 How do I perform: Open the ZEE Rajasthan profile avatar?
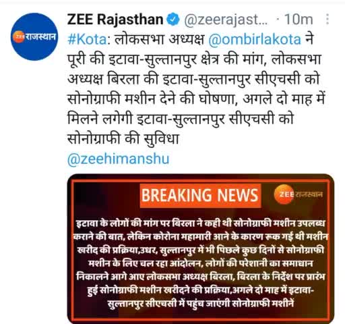[x=34, y=36]
